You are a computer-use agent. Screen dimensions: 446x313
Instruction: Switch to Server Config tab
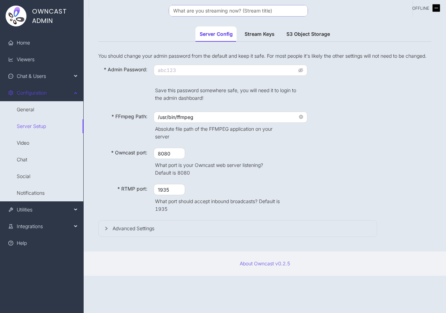coord(216,34)
